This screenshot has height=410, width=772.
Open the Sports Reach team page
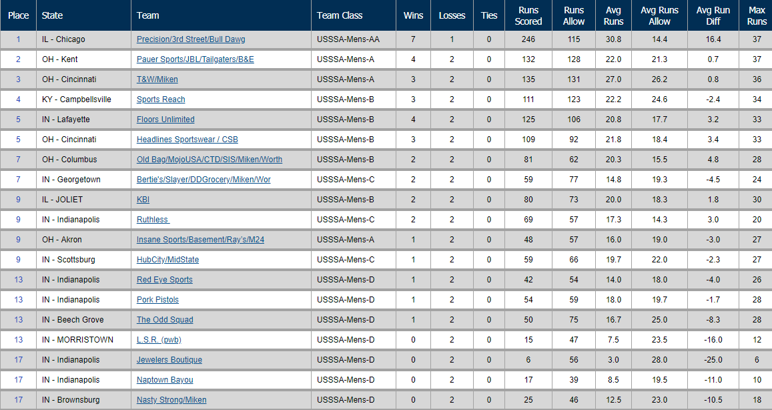tap(161, 99)
